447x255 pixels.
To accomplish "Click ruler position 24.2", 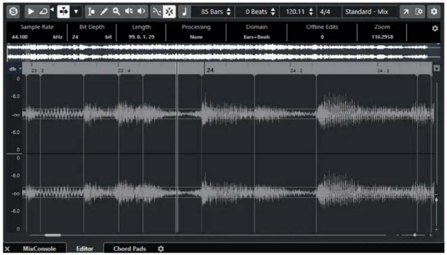I will (x=297, y=70).
